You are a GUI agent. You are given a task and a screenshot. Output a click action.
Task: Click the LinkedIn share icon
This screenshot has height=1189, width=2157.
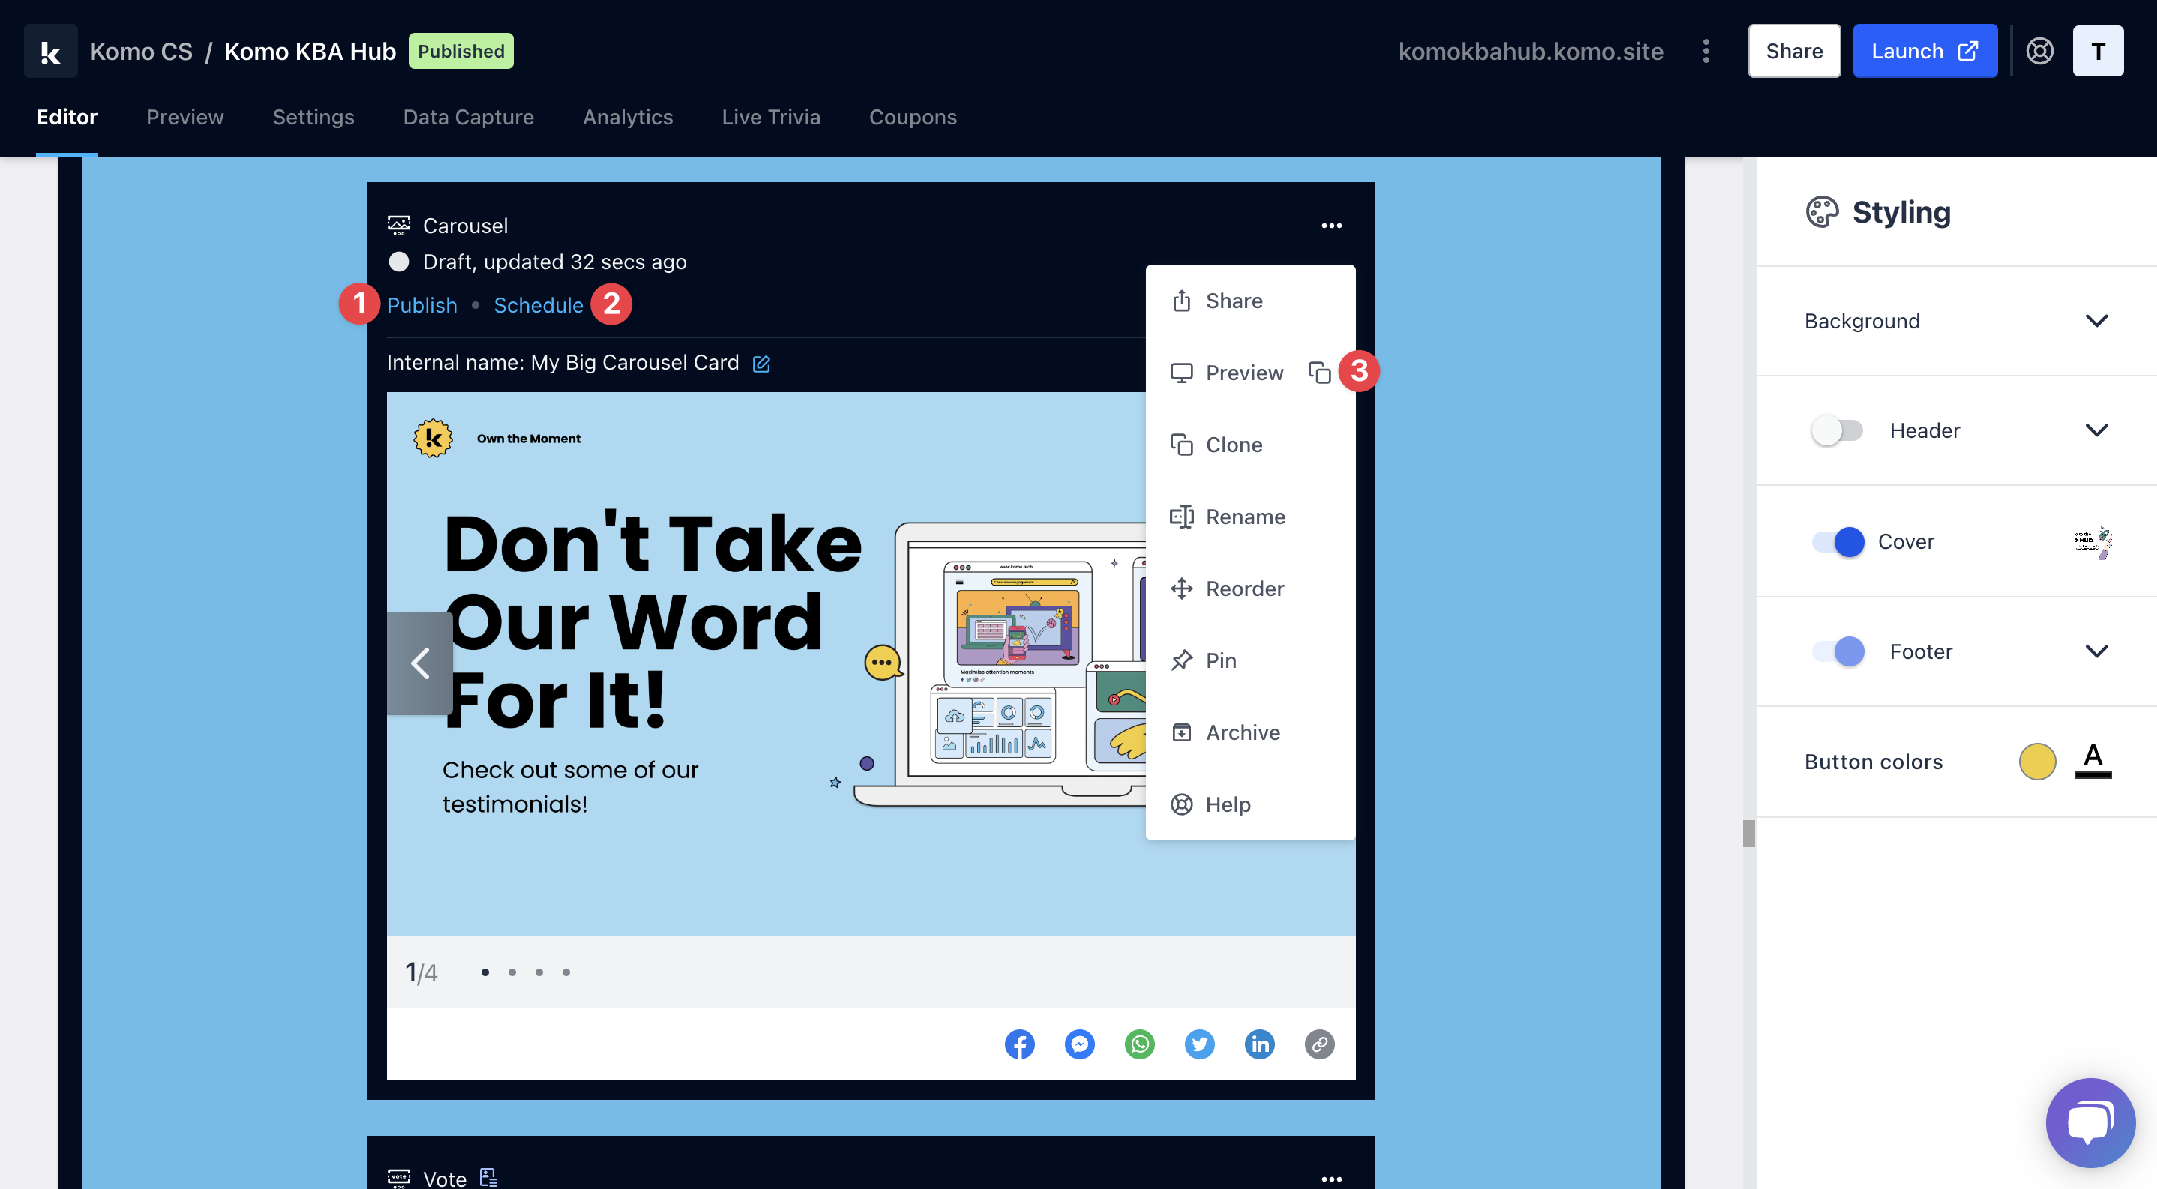point(1258,1044)
